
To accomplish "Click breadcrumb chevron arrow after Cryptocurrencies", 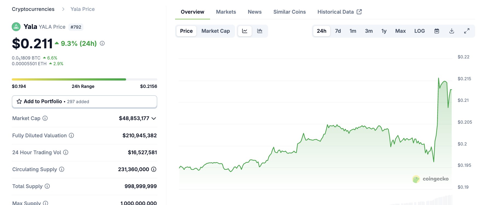I will click(63, 9).
